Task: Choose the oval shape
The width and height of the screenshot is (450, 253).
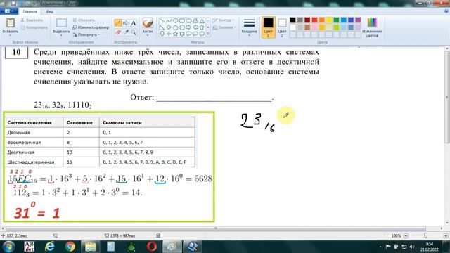Action: [x=175, y=20]
